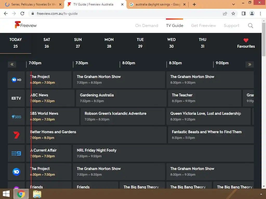This screenshot has width=266, height=199.
Task: Click the share page icon in address bar
Action: pyautogui.click(x=225, y=13)
